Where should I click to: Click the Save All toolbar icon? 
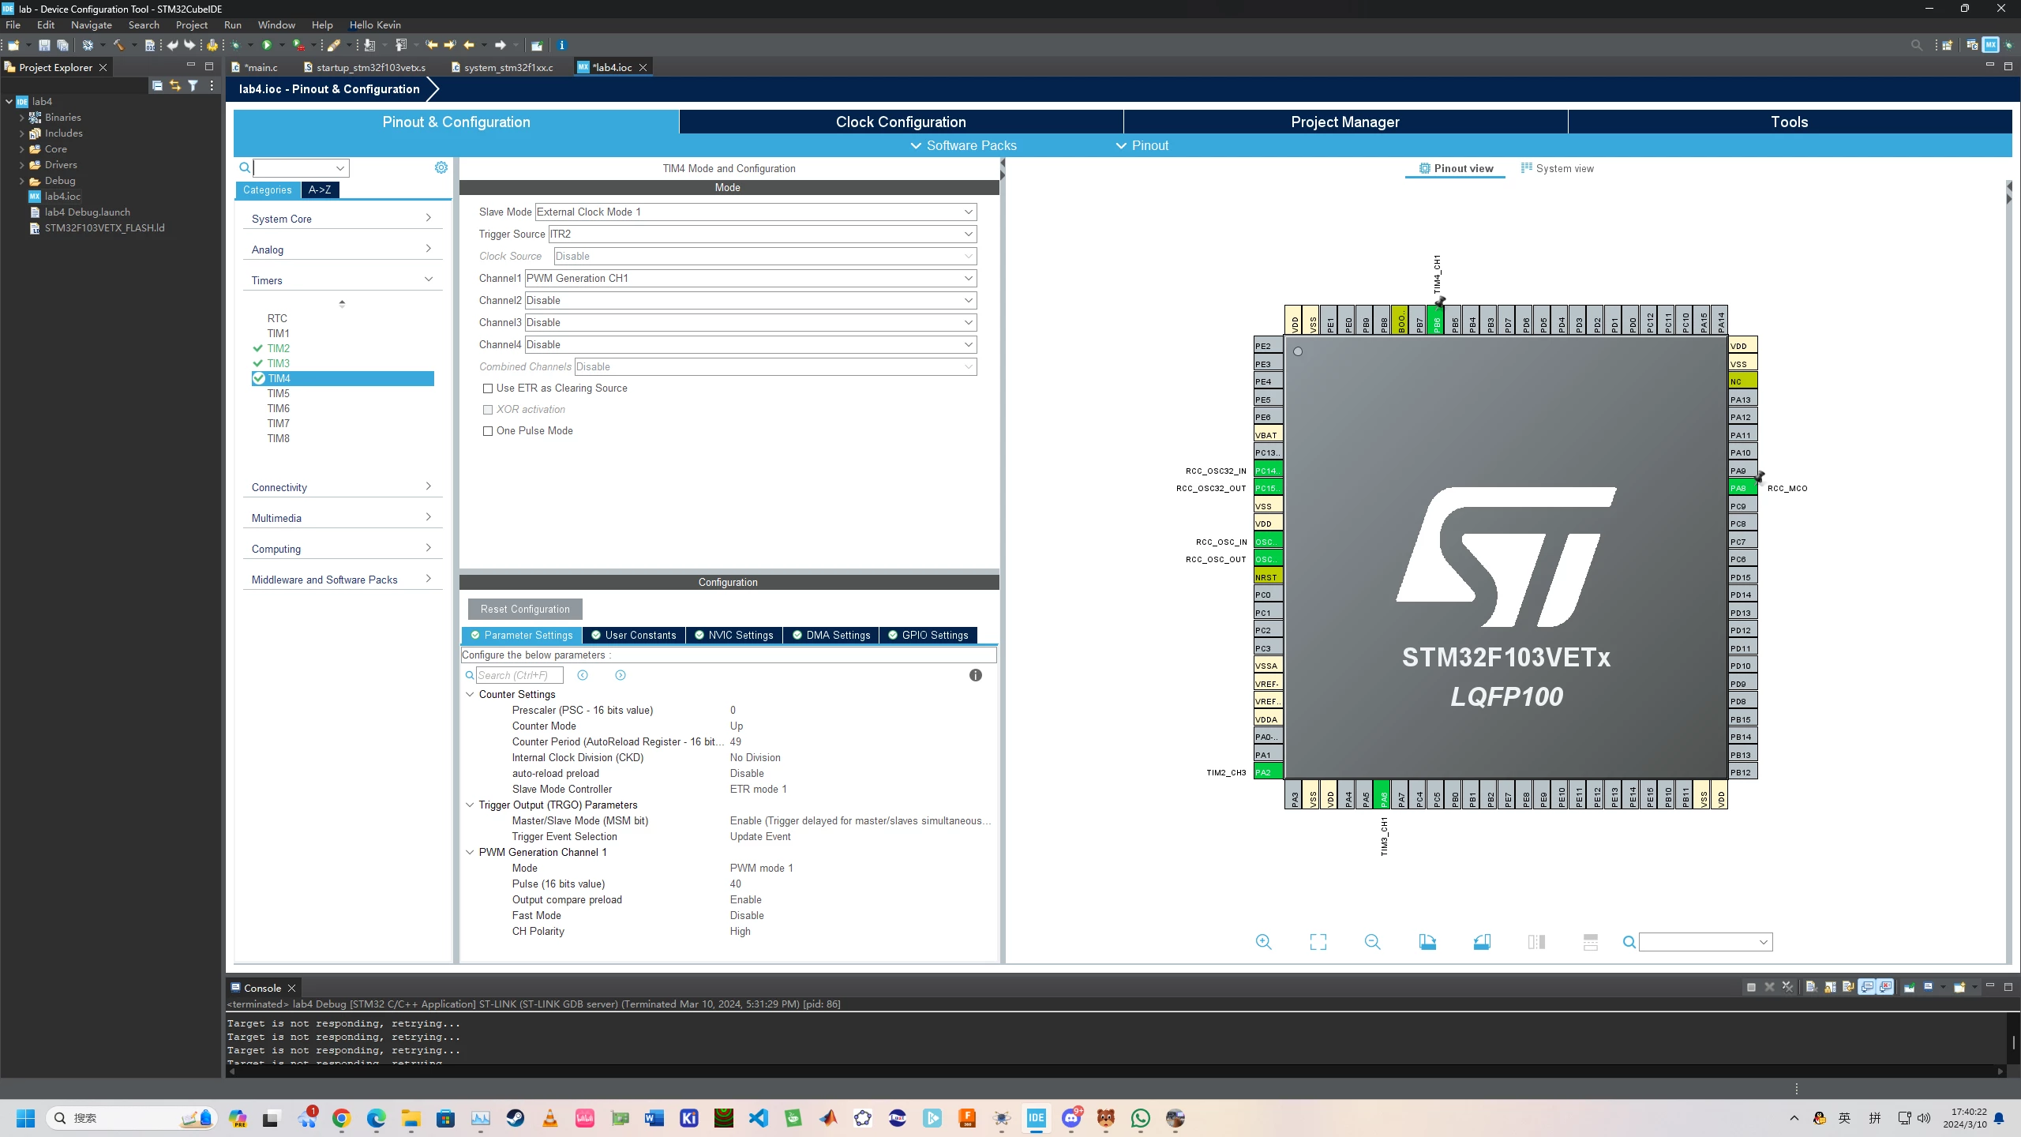click(62, 46)
